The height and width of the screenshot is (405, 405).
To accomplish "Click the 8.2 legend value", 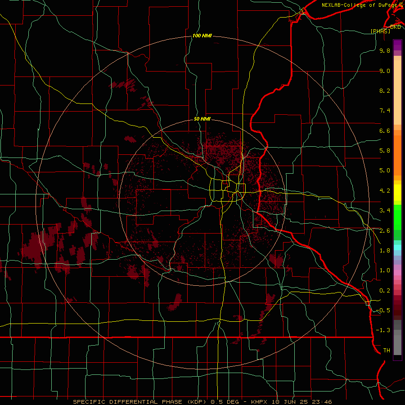I will pyautogui.click(x=385, y=90).
